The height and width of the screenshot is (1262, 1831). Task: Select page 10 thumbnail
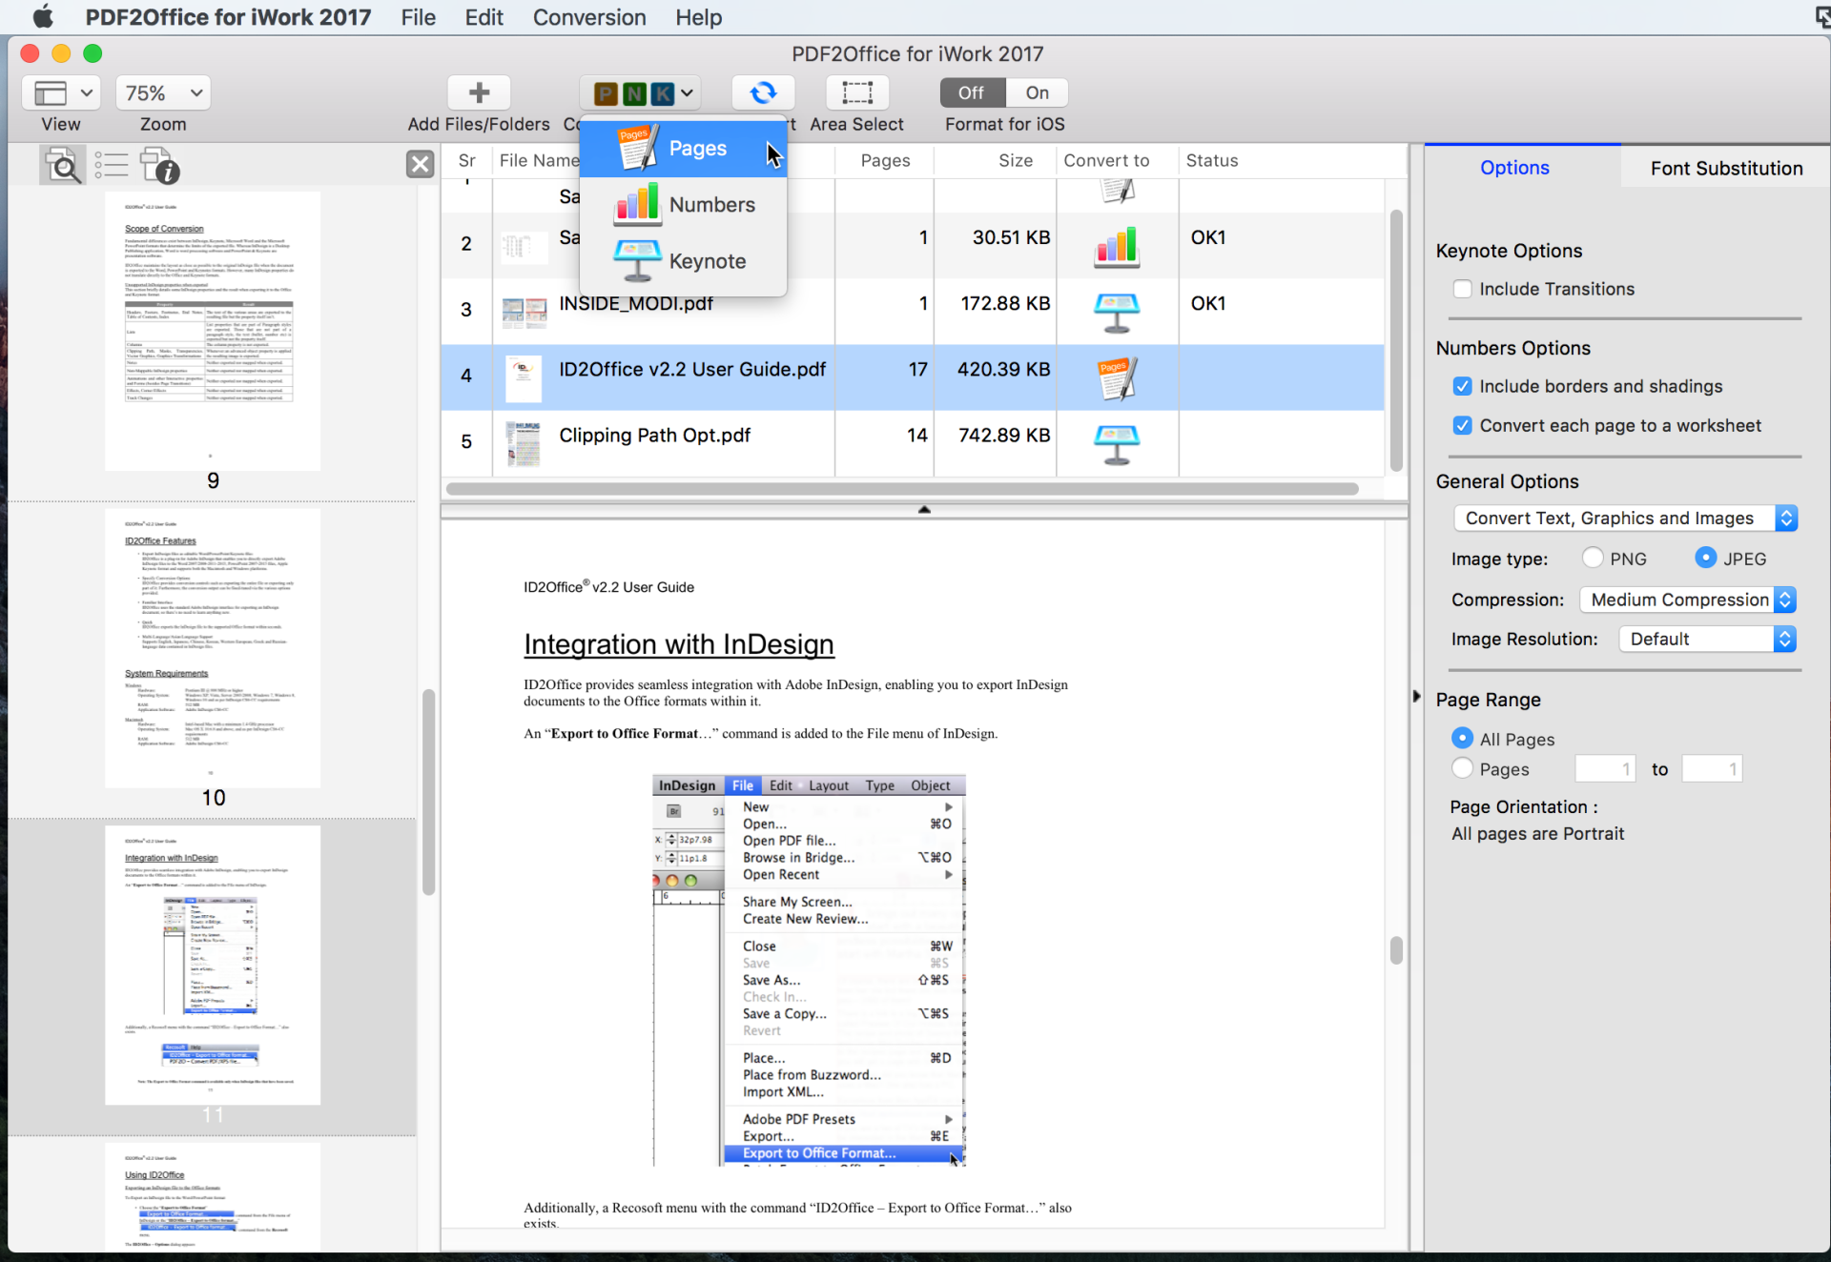click(x=213, y=648)
